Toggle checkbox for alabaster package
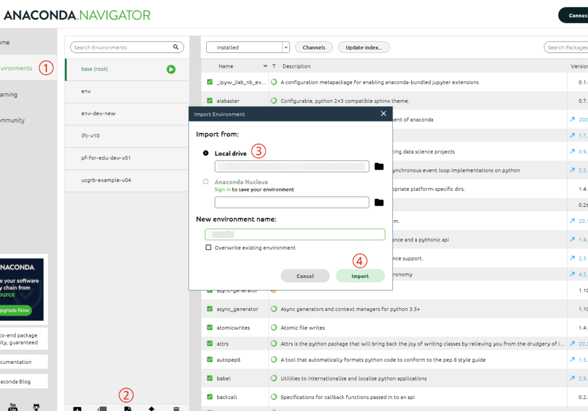 [210, 101]
